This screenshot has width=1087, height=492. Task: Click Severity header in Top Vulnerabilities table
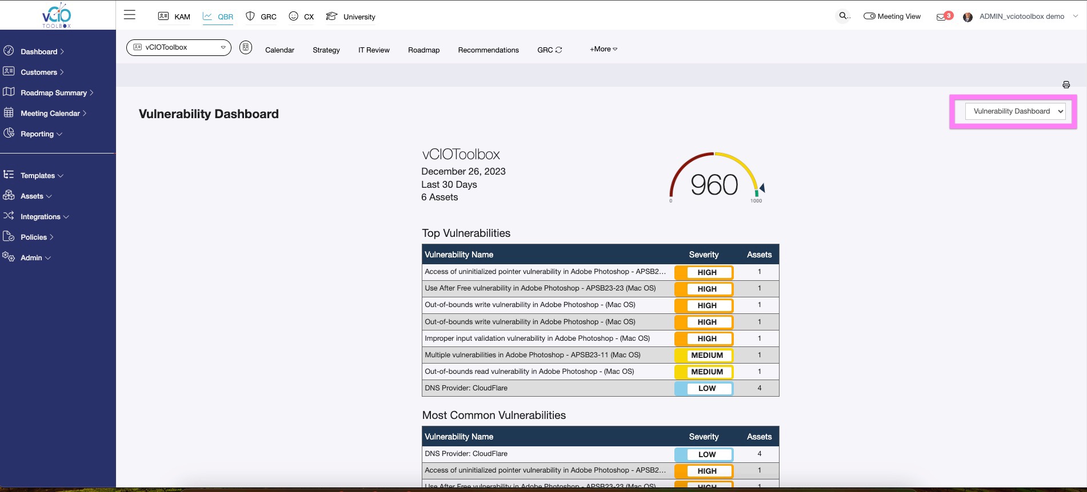tap(704, 255)
